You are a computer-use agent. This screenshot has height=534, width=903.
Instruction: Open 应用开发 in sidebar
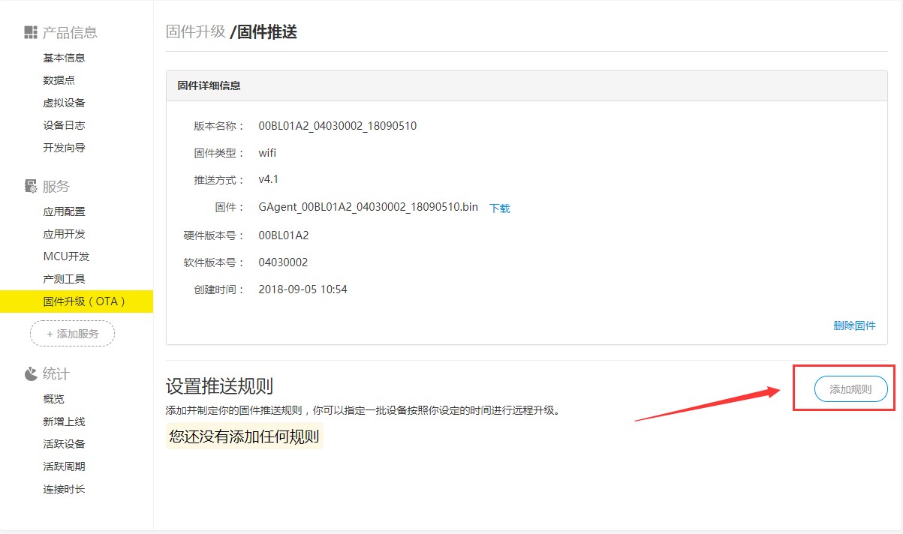tap(64, 234)
